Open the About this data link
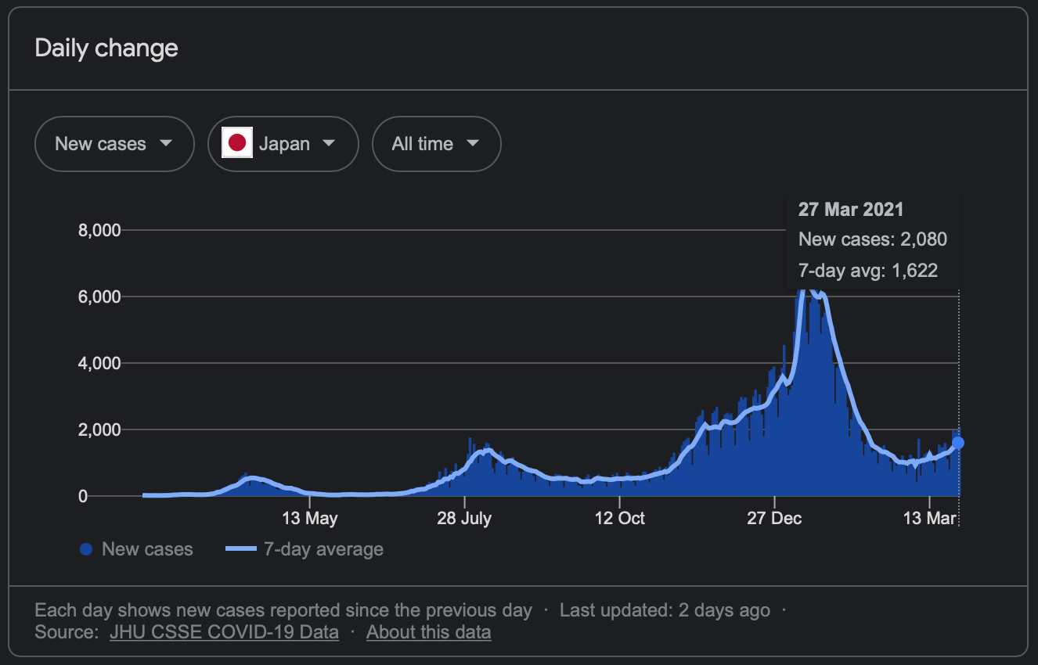 [428, 631]
